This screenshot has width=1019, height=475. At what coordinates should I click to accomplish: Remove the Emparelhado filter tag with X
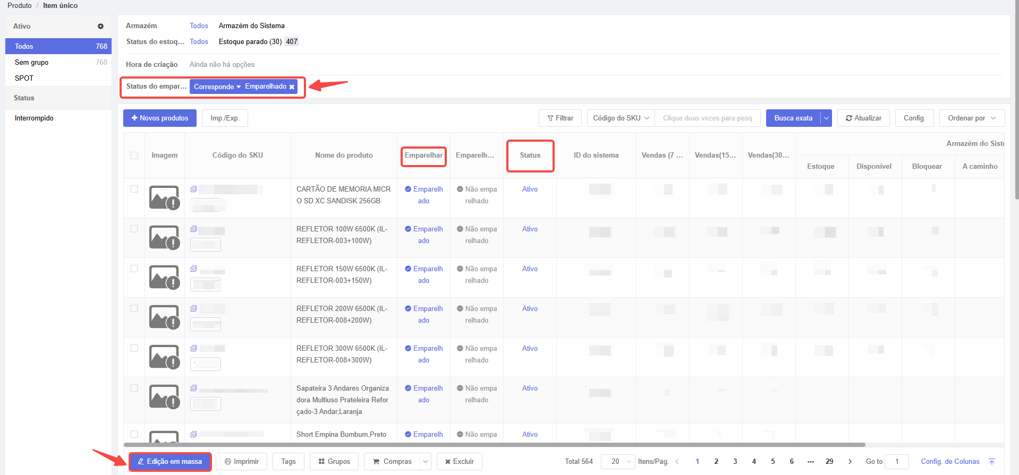click(292, 87)
